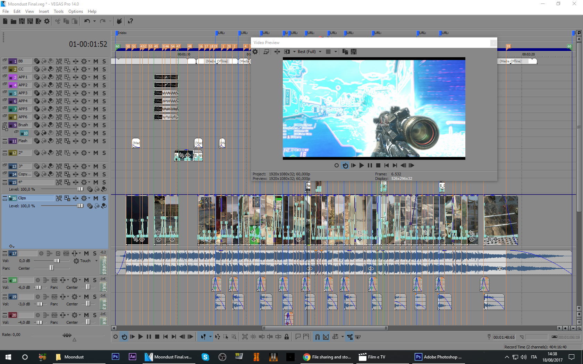
Task: Open the Best (Full) preview quality dropdown
Action: click(x=309, y=52)
